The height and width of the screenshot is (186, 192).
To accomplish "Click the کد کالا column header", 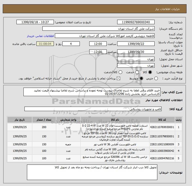I will [x=162, y=120].
